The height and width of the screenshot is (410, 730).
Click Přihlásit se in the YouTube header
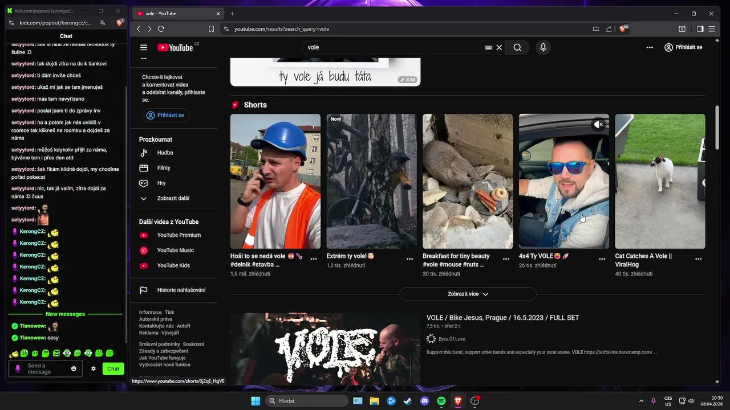[683, 47]
